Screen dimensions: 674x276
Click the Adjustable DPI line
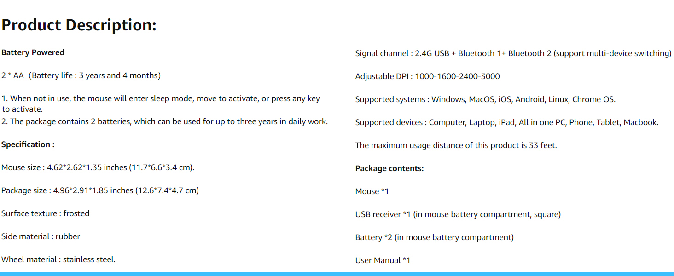(427, 76)
